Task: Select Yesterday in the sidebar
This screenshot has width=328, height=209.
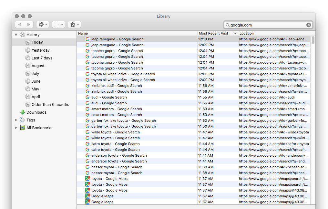Action: click(x=44, y=50)
